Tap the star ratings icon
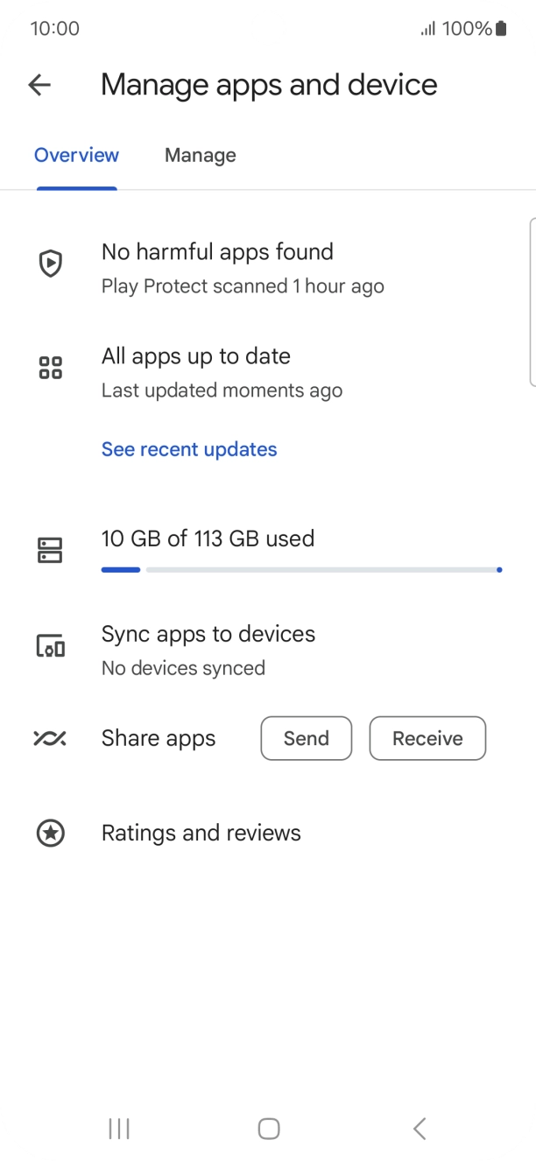Viewport: 536px width, 1161px height. pyautogui.click(x=51, y=833)
